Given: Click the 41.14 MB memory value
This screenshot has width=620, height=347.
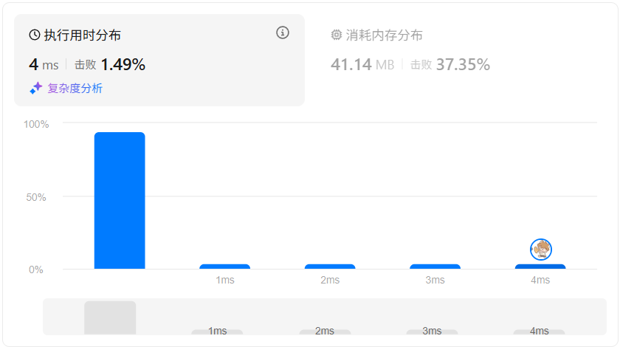Looking at the screenshot, I should [362, 64].
